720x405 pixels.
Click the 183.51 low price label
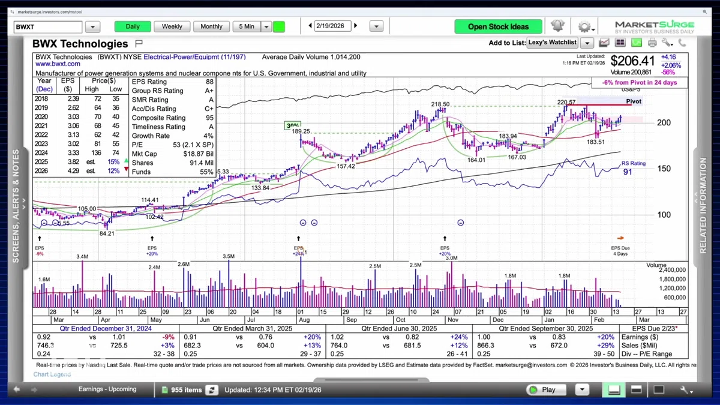(x=596, y=142)
